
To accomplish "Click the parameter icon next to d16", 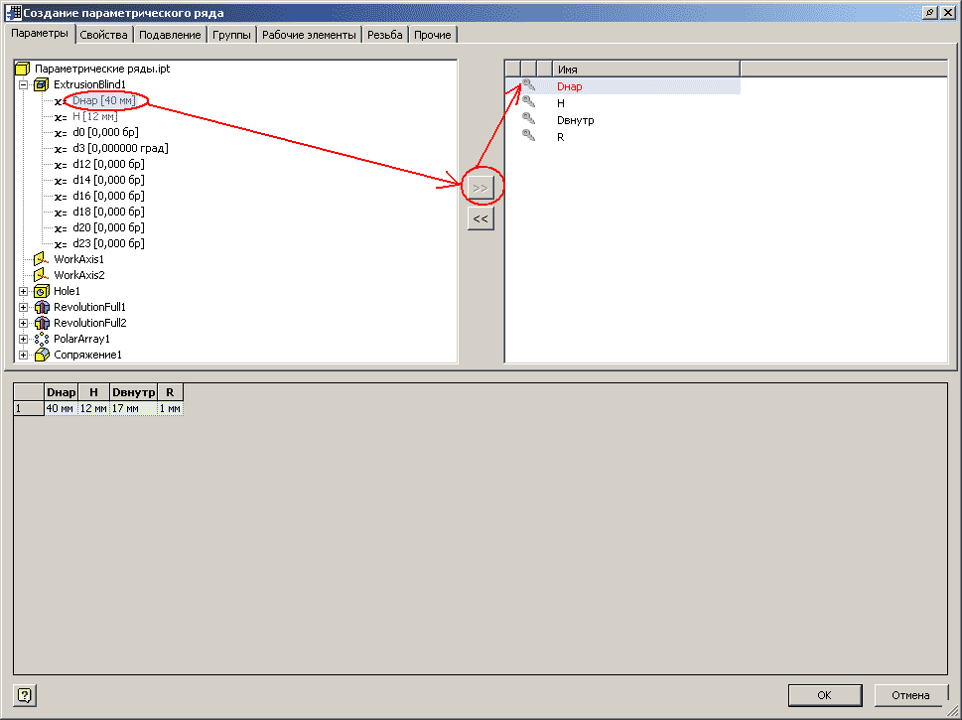I will pos(61,197).
